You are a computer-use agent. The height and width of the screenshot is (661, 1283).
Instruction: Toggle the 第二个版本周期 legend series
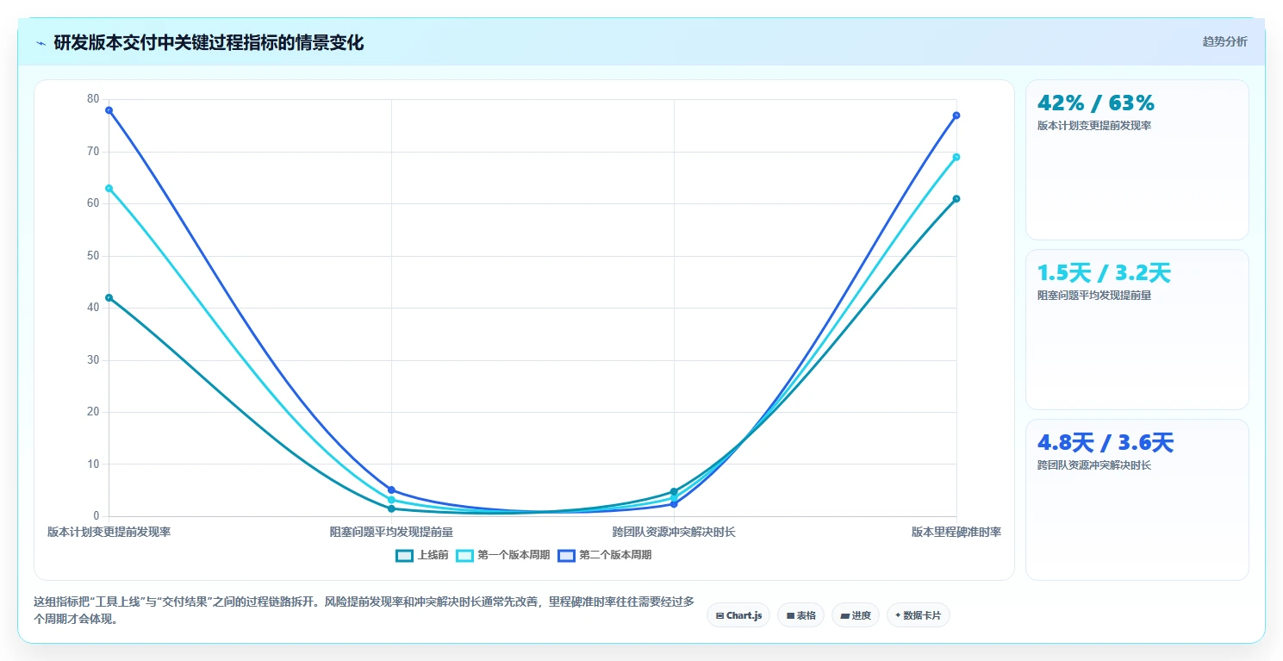tap(604, 555)
